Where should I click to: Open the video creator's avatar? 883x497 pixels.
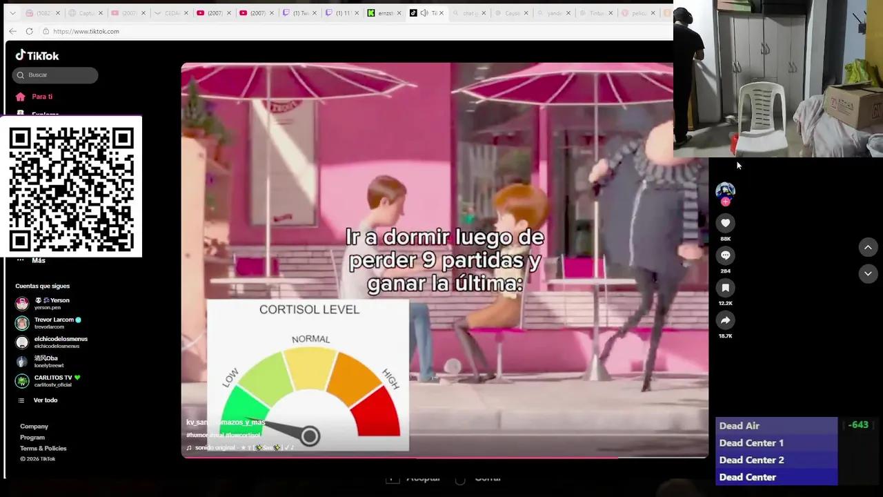pyautogui.click(x=725, y=191)
